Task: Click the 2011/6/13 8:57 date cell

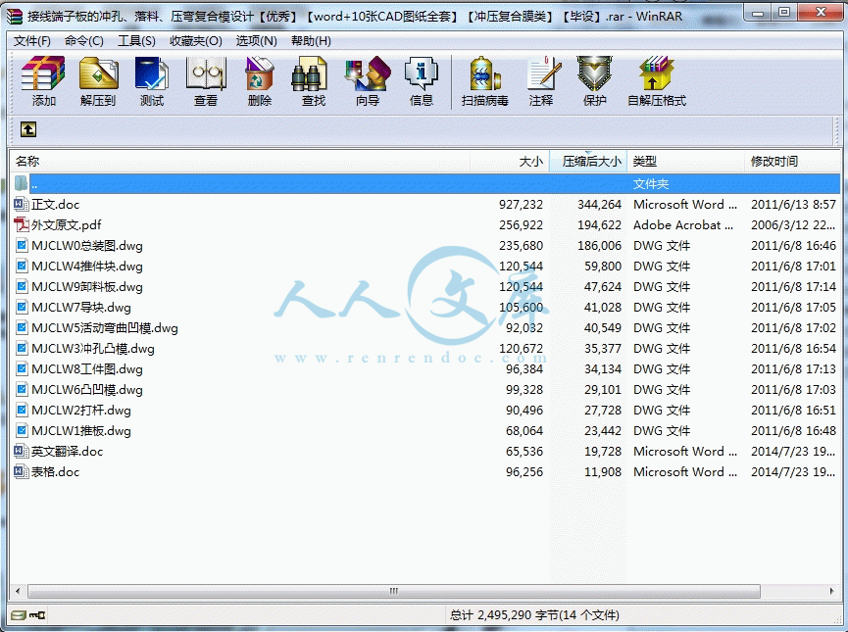Action: [793, 205]
